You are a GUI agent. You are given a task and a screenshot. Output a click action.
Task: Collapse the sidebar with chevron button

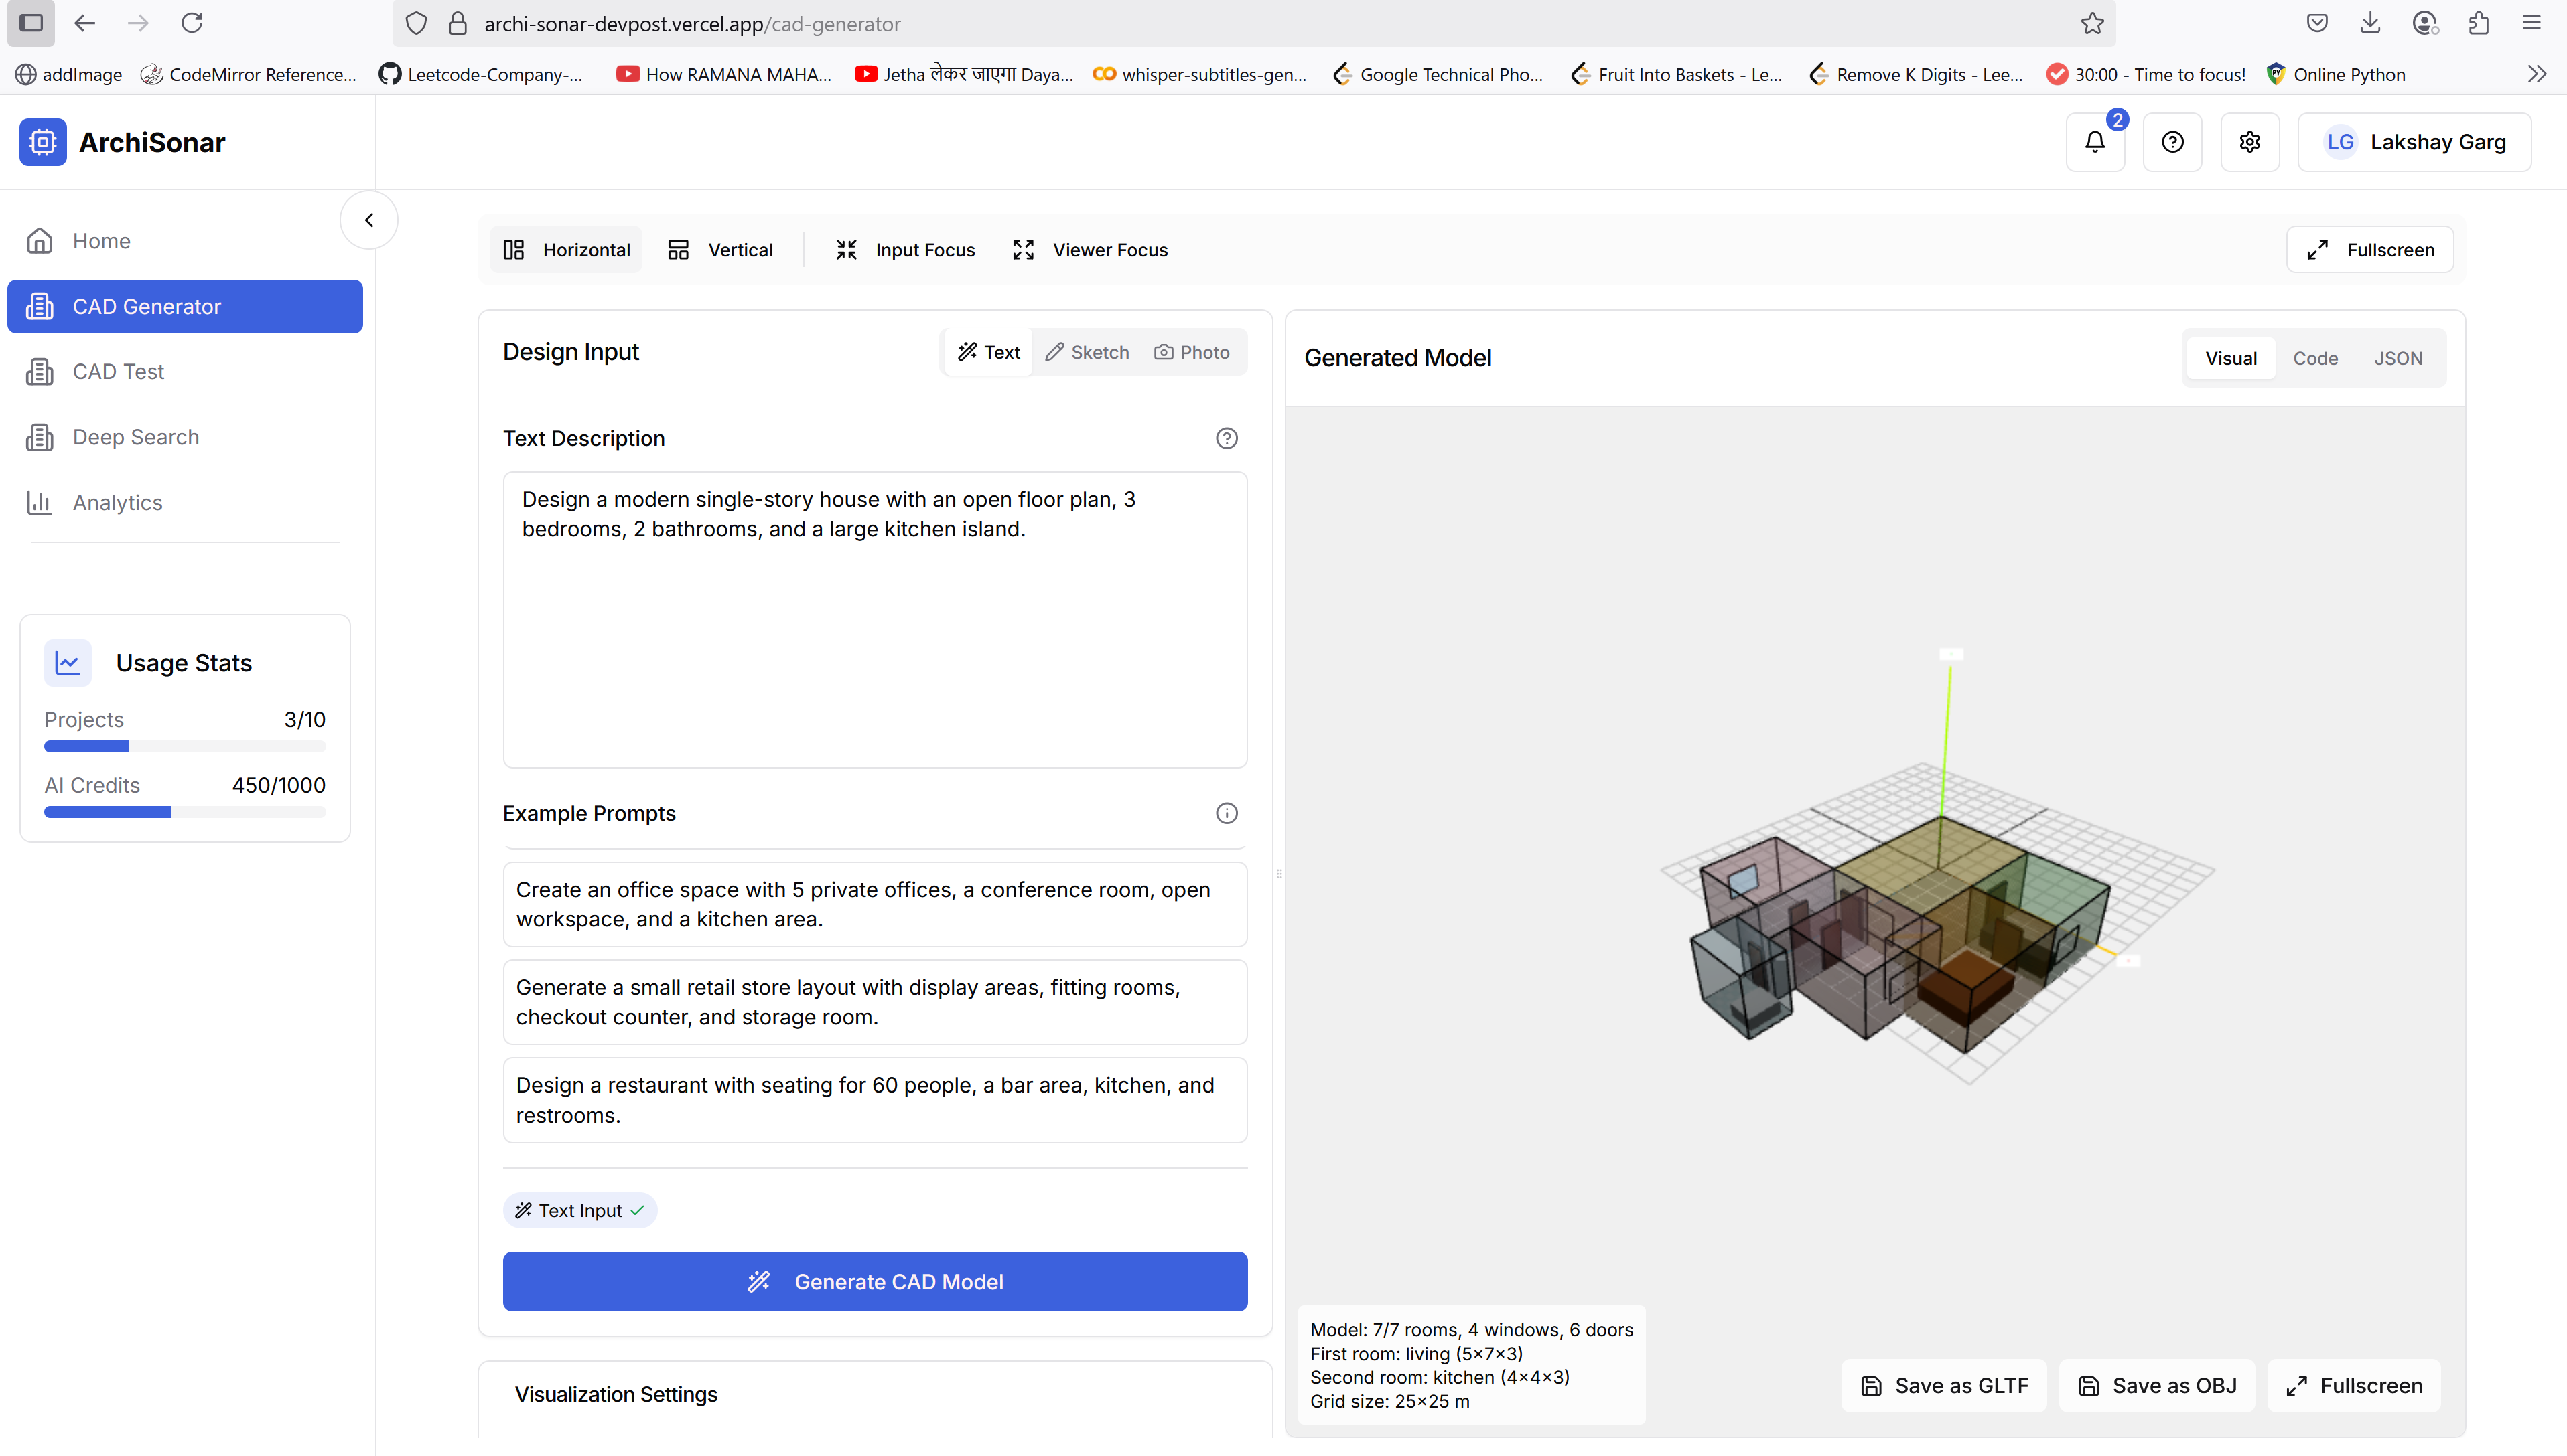pyautogui.click(x=369, y=220)
